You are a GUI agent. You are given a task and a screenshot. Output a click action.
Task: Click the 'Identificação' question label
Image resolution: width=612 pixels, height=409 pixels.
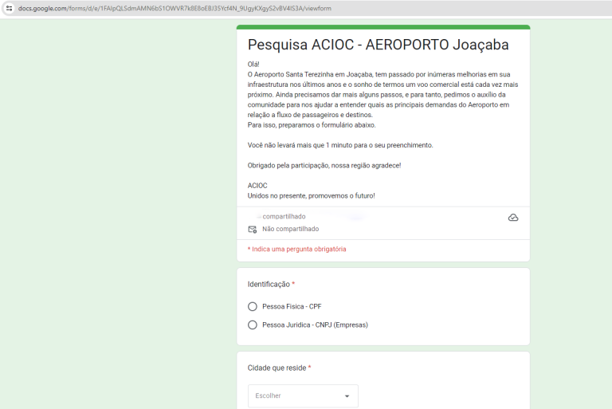pos(269,285)
